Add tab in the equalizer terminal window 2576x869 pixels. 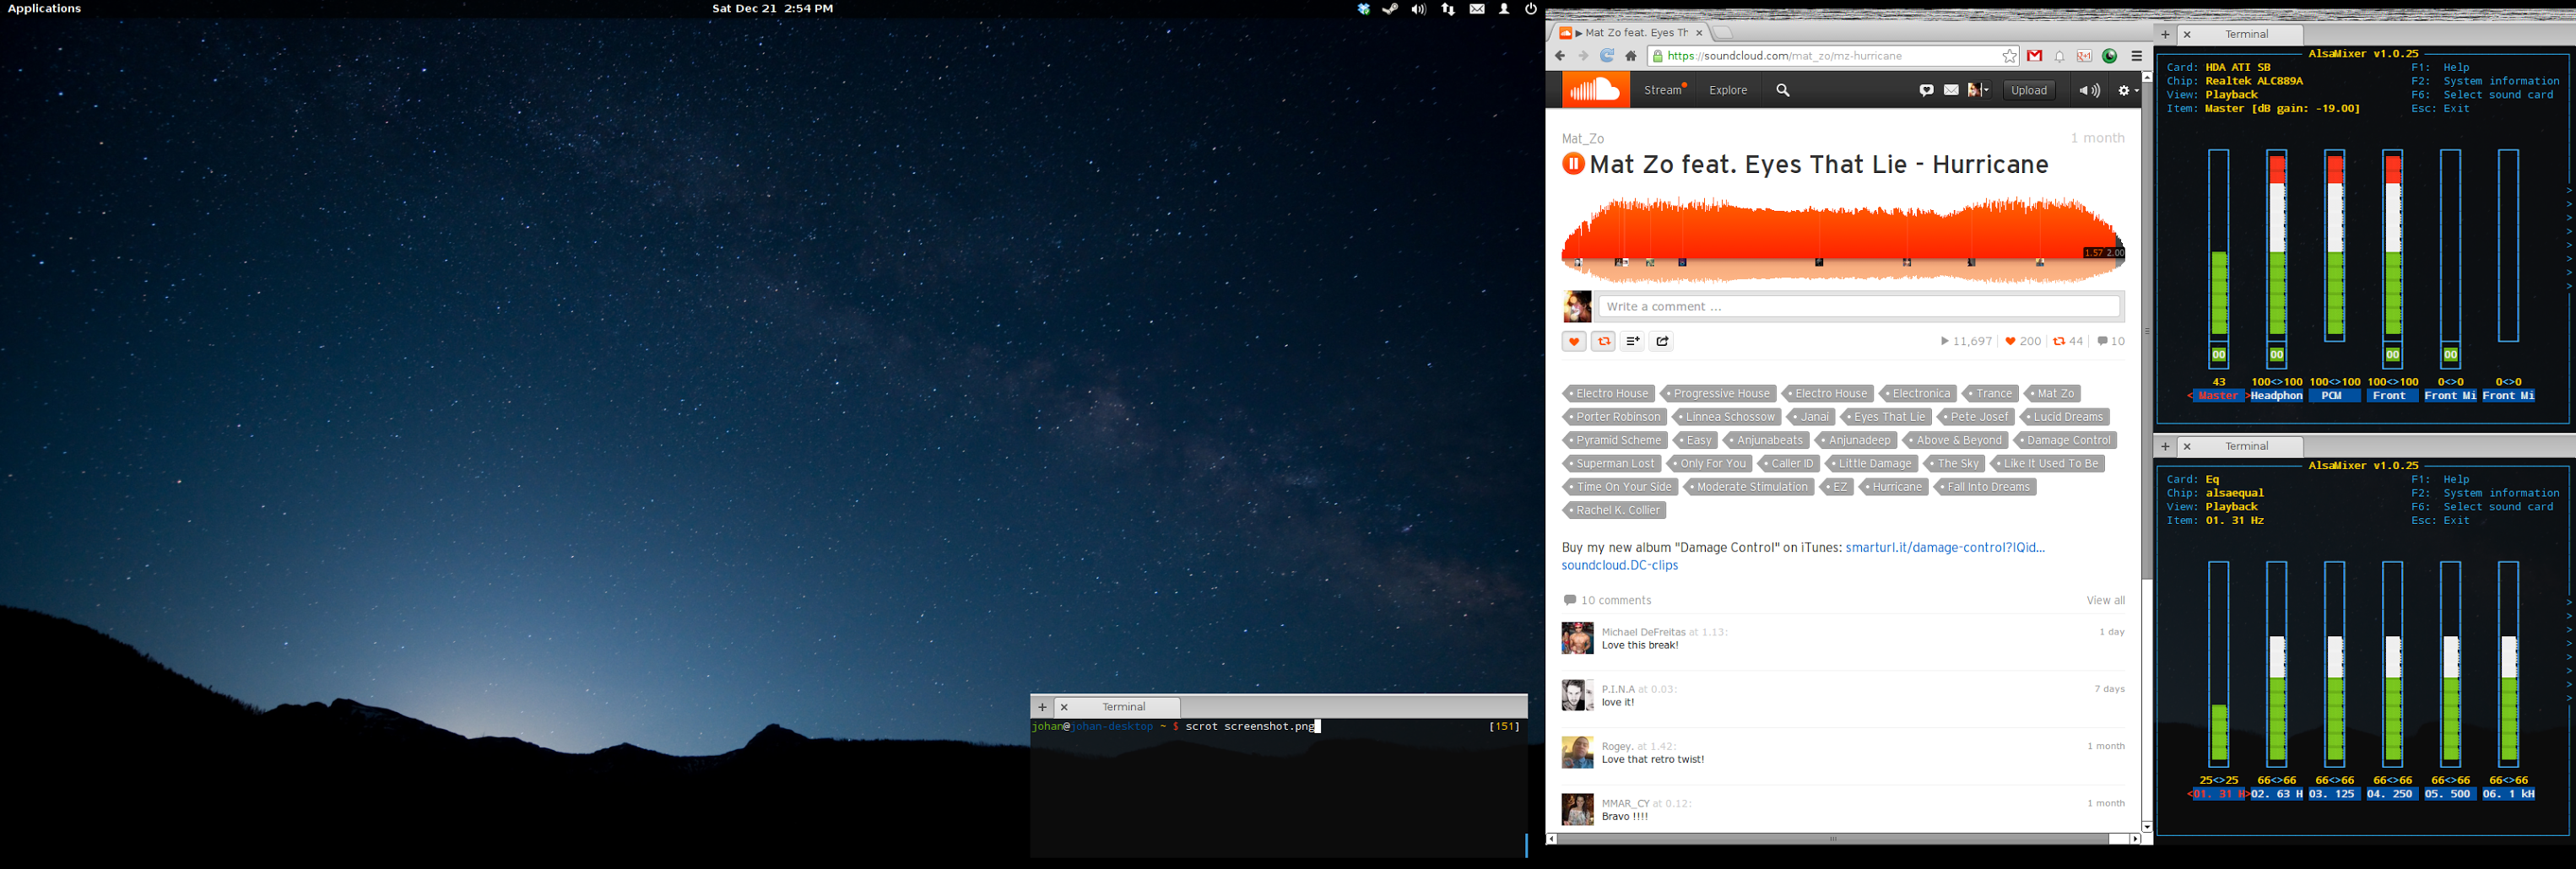click(2165, 446)
